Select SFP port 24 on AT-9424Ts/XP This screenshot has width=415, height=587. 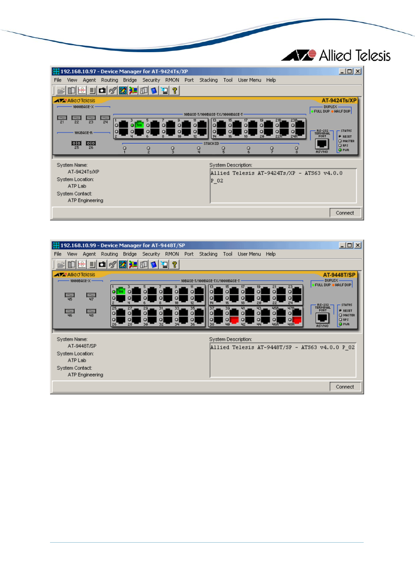pos(105,118)
